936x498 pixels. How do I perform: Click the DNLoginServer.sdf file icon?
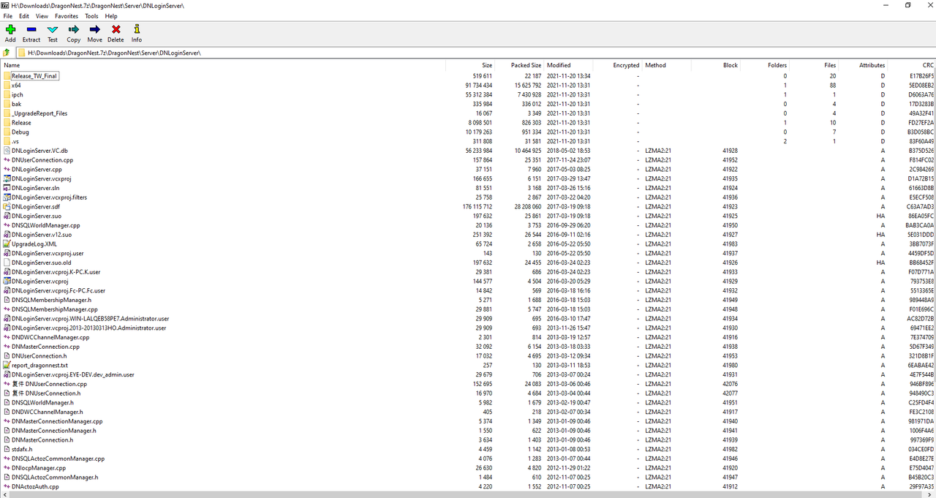pos(7,206)
